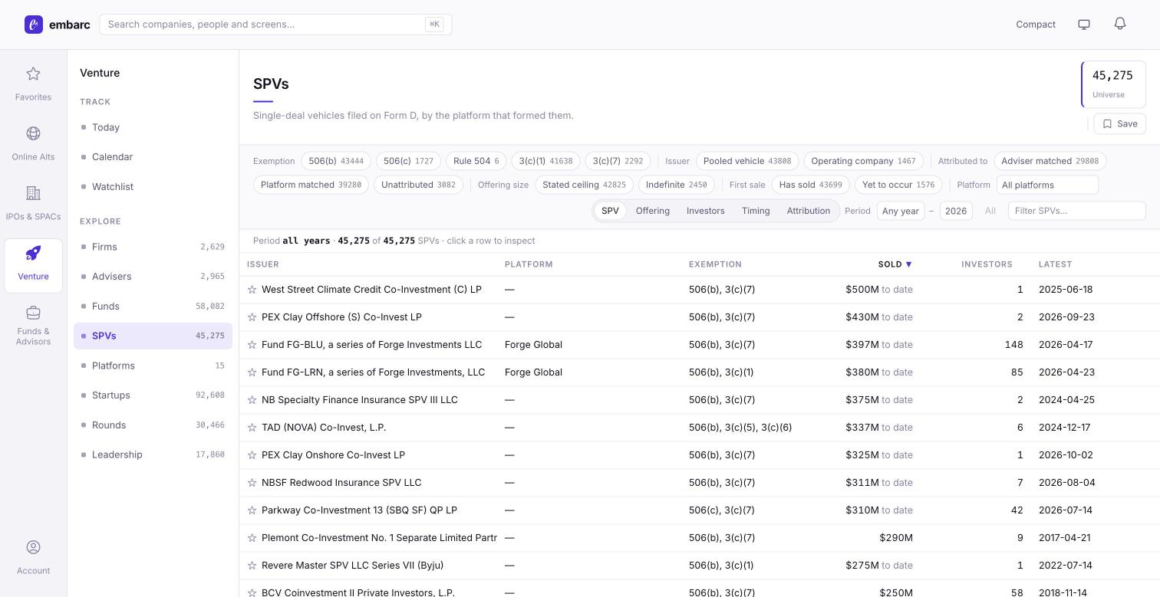Toggle the Has sold first sale filter
The height and width of the screenshot is (597, 1160).
pos(810,185)
